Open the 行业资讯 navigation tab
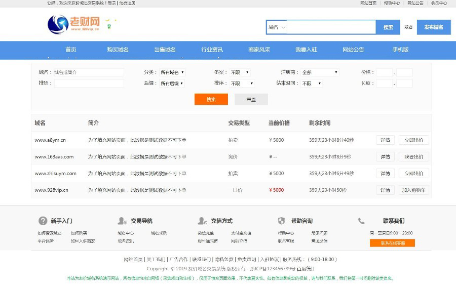 (x=212, y=50)
